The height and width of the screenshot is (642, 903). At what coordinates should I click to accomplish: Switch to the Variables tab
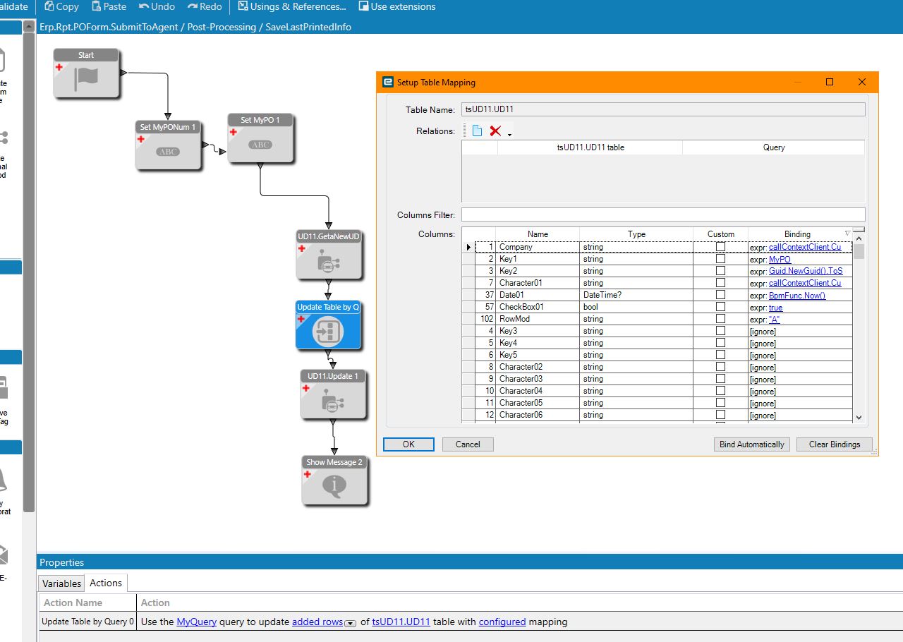(61, 583)
